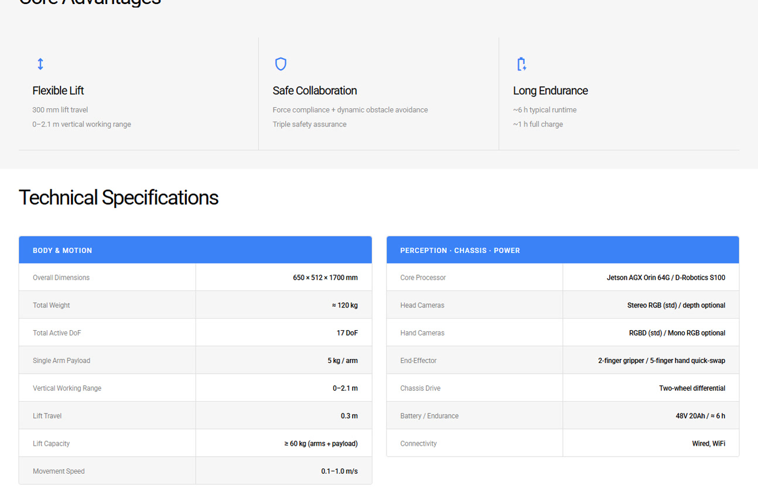Screen dimensions: 758x503
Task: Select '2-finger gripper / 5-finger hand quick-swap' value
Action: tap(661, 361)
